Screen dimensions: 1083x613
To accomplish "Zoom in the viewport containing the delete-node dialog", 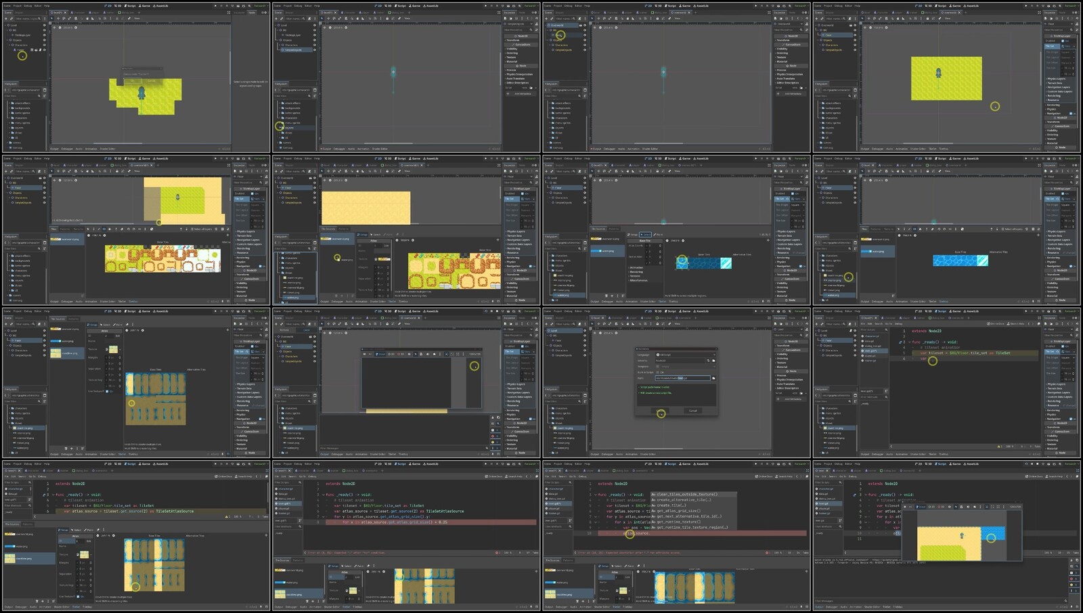I will tap(75, 28).
